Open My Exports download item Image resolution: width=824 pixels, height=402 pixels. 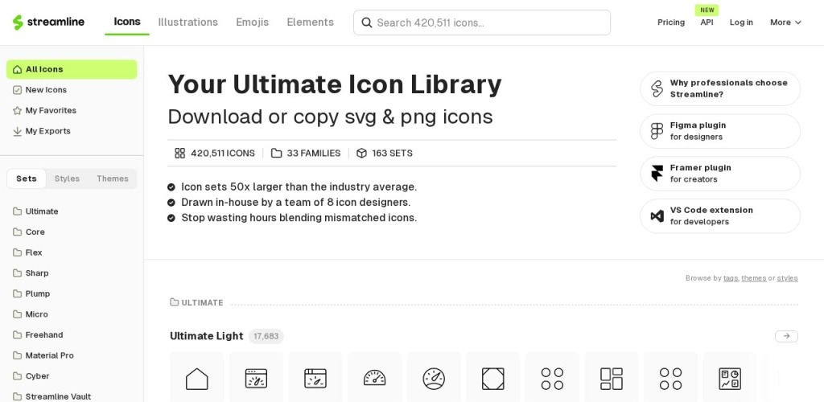(x=47, y=131)
